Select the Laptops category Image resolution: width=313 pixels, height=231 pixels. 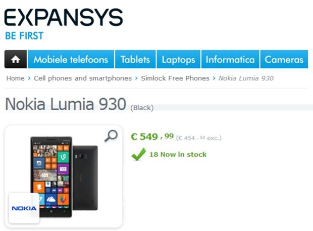point(178,59)
